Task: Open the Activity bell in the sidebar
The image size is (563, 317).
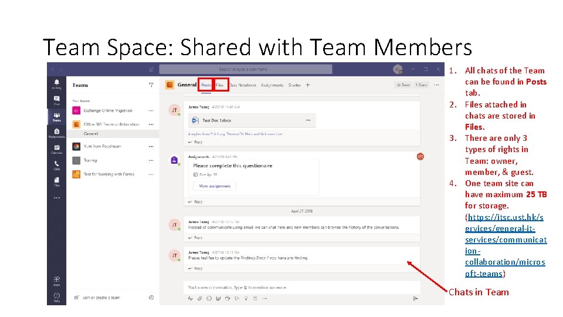Action: pyautogui.click(x=57, y=84)
